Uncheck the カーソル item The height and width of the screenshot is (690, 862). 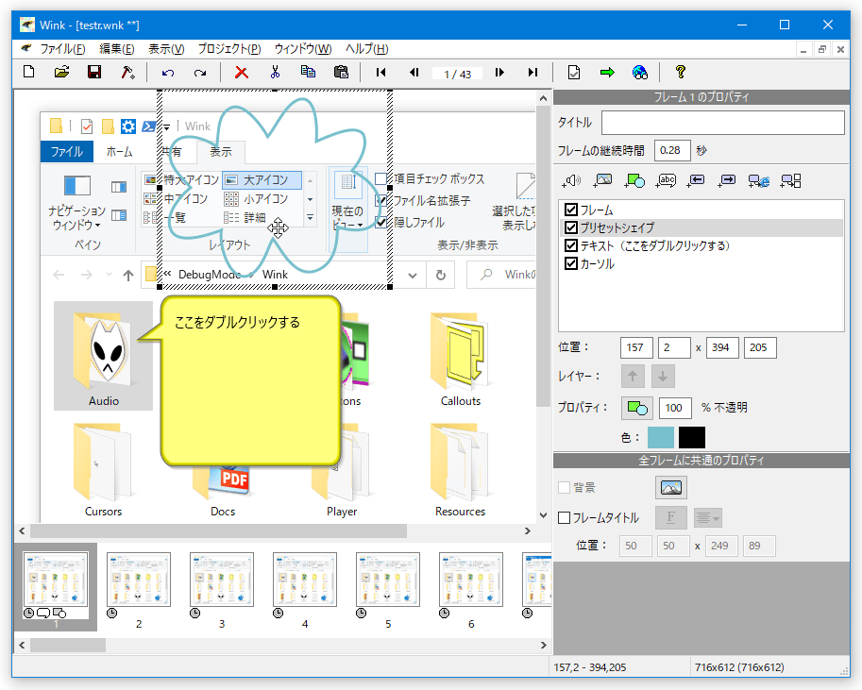[x=571, y=263]
